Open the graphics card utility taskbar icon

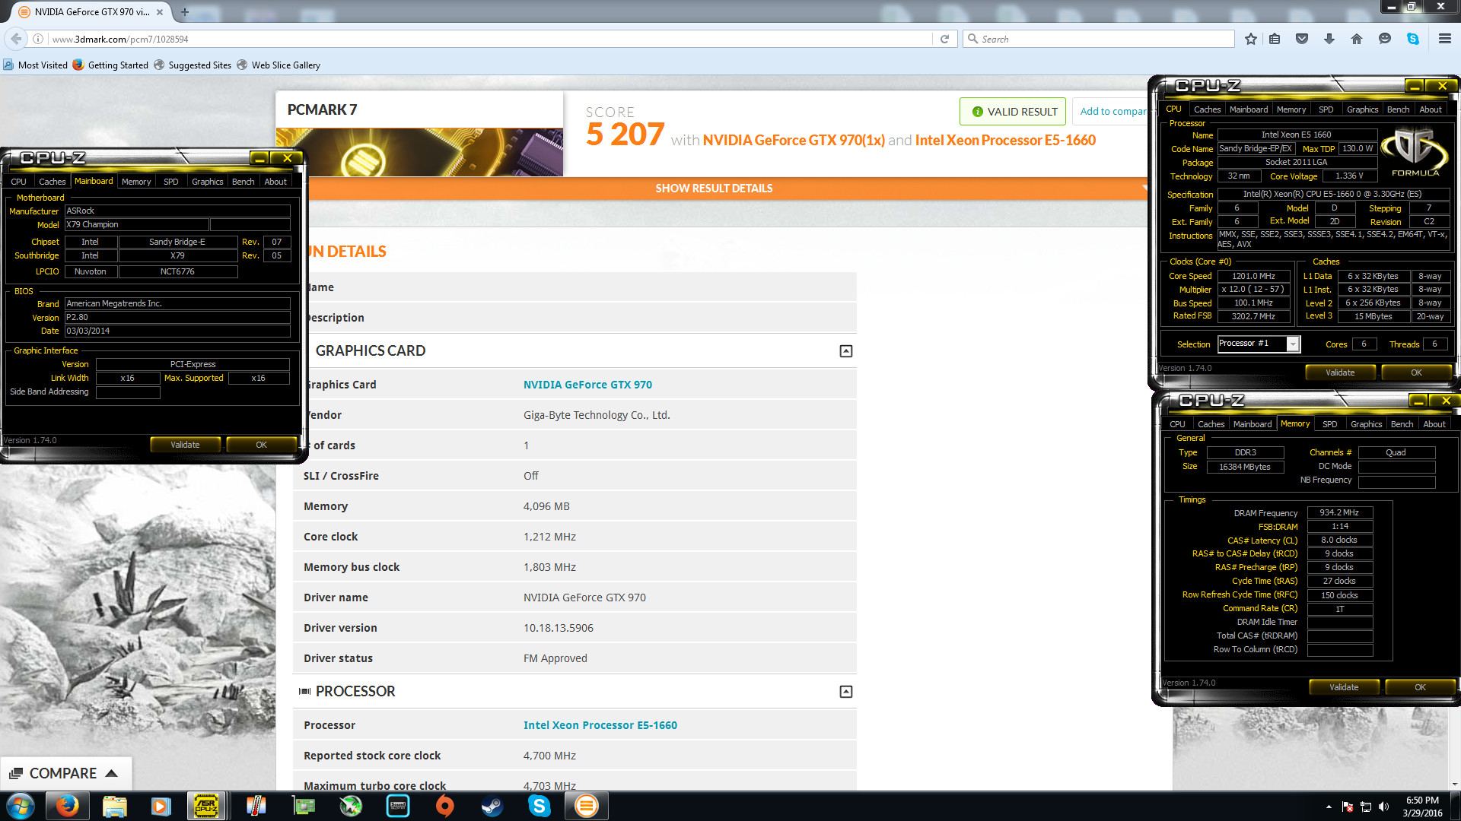click(x=304, y=806)
